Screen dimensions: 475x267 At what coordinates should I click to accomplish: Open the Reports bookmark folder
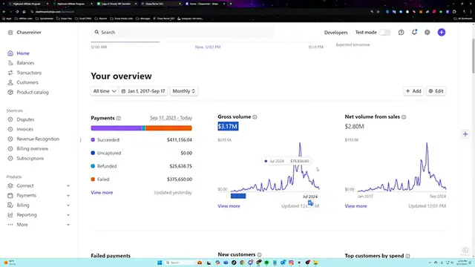pos(101,19)
